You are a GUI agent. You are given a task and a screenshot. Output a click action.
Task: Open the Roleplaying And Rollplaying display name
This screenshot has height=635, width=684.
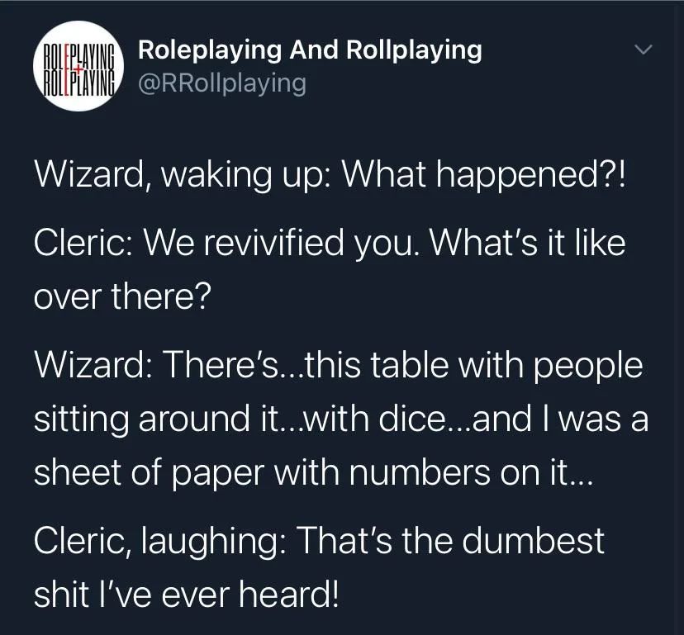(x=310, y=50)
